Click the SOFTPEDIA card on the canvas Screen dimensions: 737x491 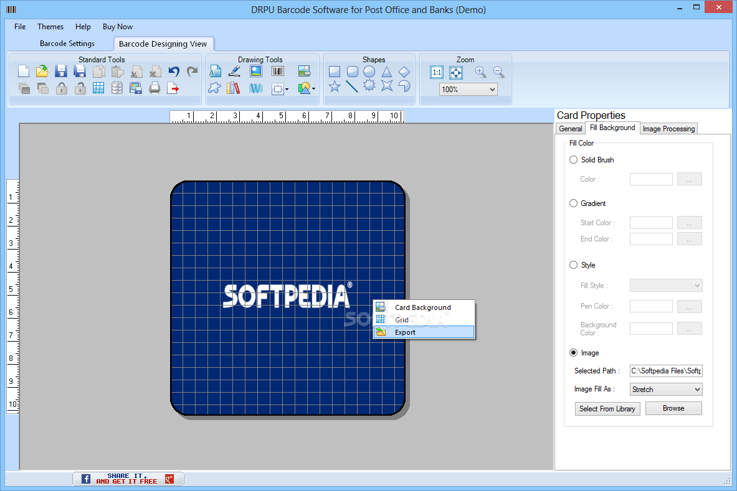click(288, 298)
